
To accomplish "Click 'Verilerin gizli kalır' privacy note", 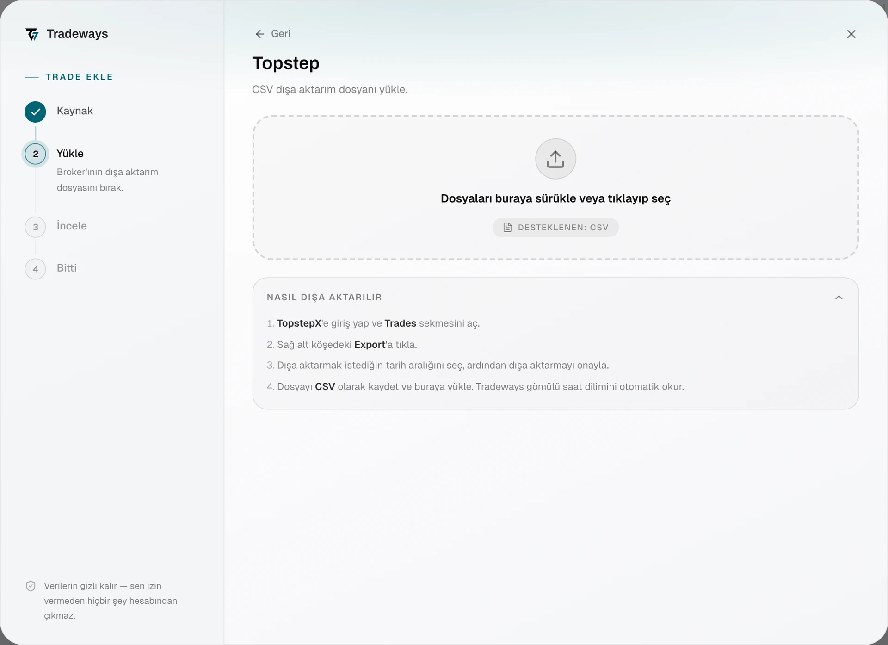I will 111,601.
